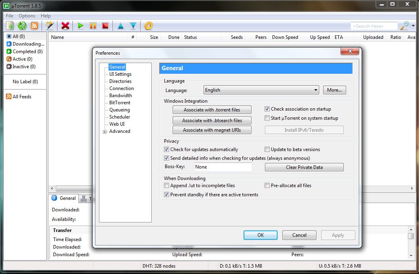This screenshot has width=419, height=274.
Task: Click the horizontal scrollbar left arrow
Action: [x=52, y=188]
